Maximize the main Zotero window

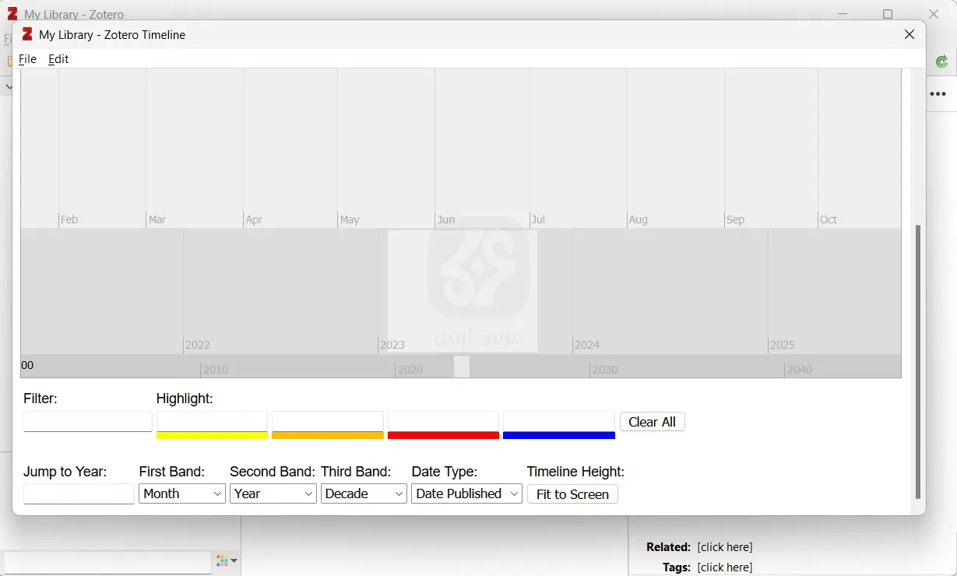tap(888, 14)
